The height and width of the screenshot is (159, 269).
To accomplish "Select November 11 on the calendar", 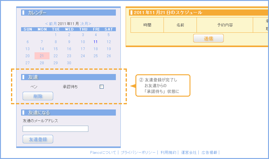I will click(x=96, y=42).
